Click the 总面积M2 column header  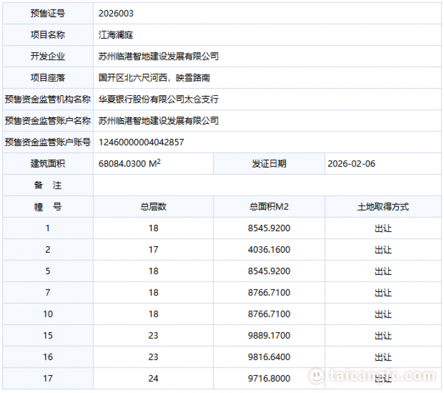click(269, 207)
